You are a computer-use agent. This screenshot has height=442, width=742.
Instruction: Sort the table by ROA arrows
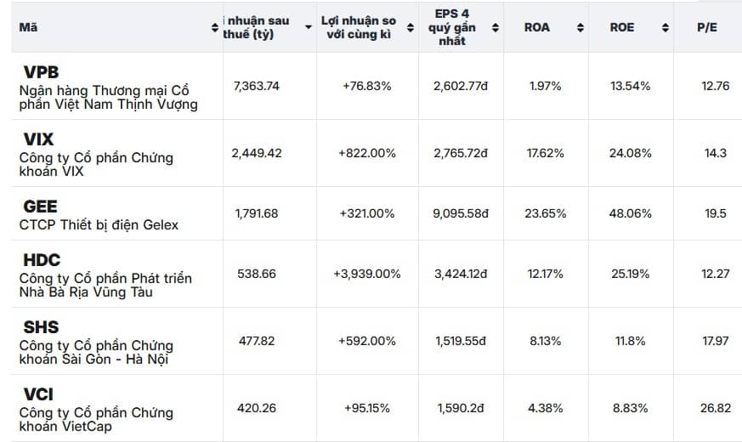pyautogui.click(x=581, y=27)
